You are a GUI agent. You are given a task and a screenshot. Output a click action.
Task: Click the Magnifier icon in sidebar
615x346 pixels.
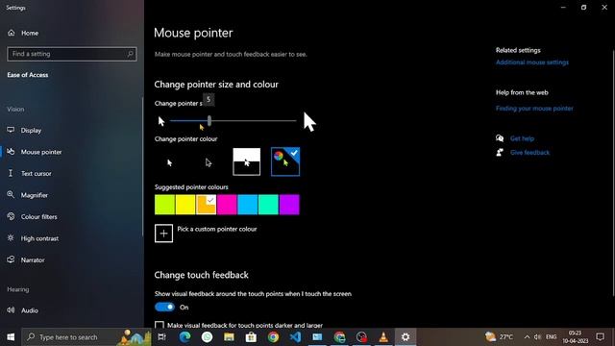click(11, 194)
